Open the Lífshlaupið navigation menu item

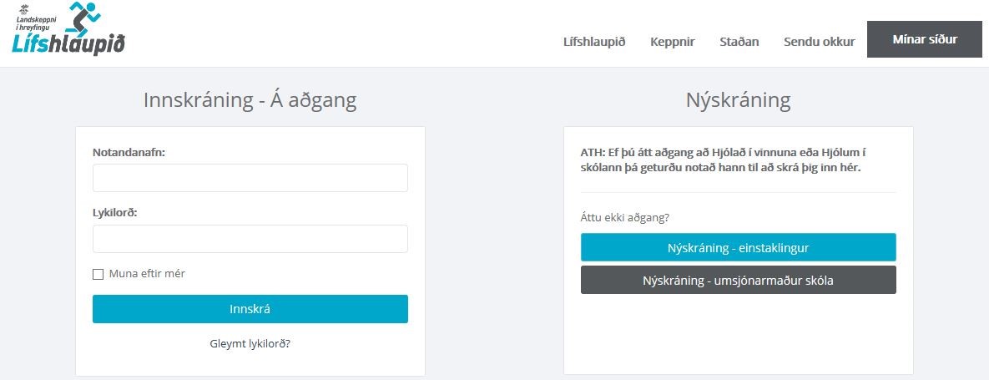(x=594, y=41)
